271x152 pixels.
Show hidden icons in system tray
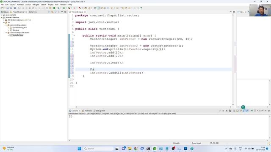(226, 149)
